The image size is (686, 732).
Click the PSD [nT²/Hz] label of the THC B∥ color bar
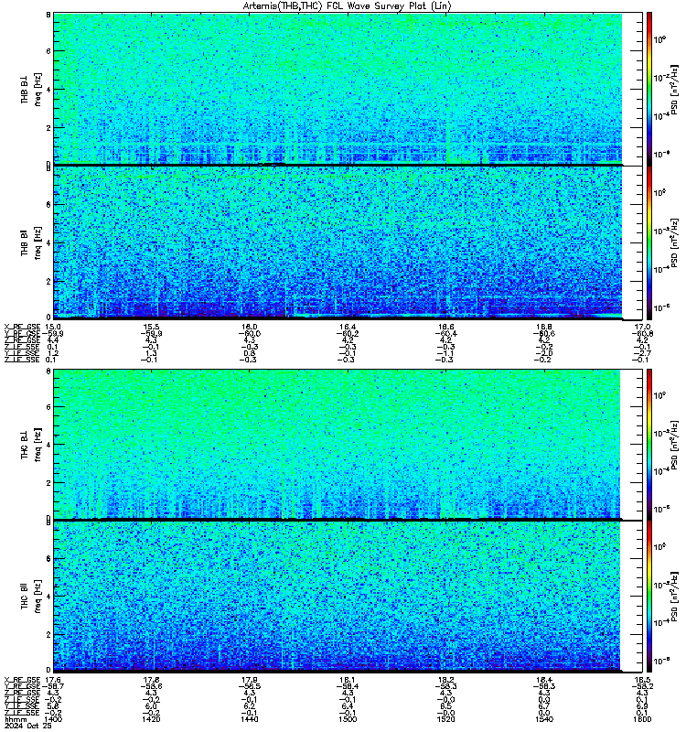click(x=675, y=597)
